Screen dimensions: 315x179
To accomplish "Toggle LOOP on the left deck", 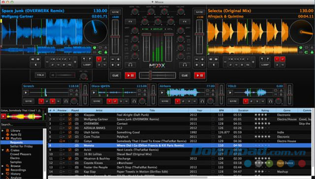I will [87, 65].
